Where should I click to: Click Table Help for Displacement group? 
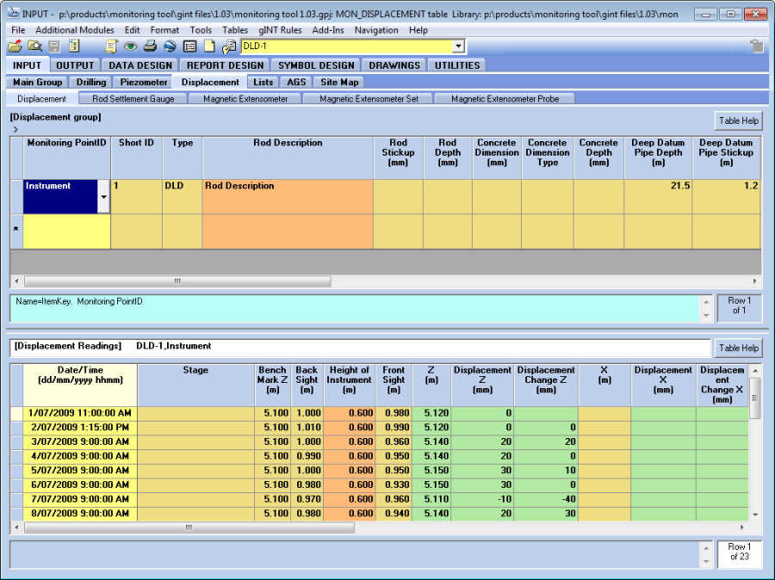pyautogui.click(x=739, y=121)
